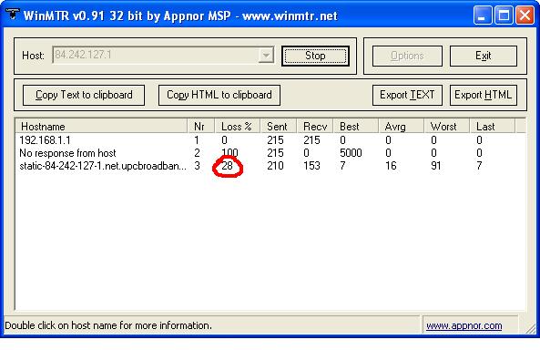Click the 210 Sent value in hop 3
Screen dimensions: 540x350
(x=275, y=166)
